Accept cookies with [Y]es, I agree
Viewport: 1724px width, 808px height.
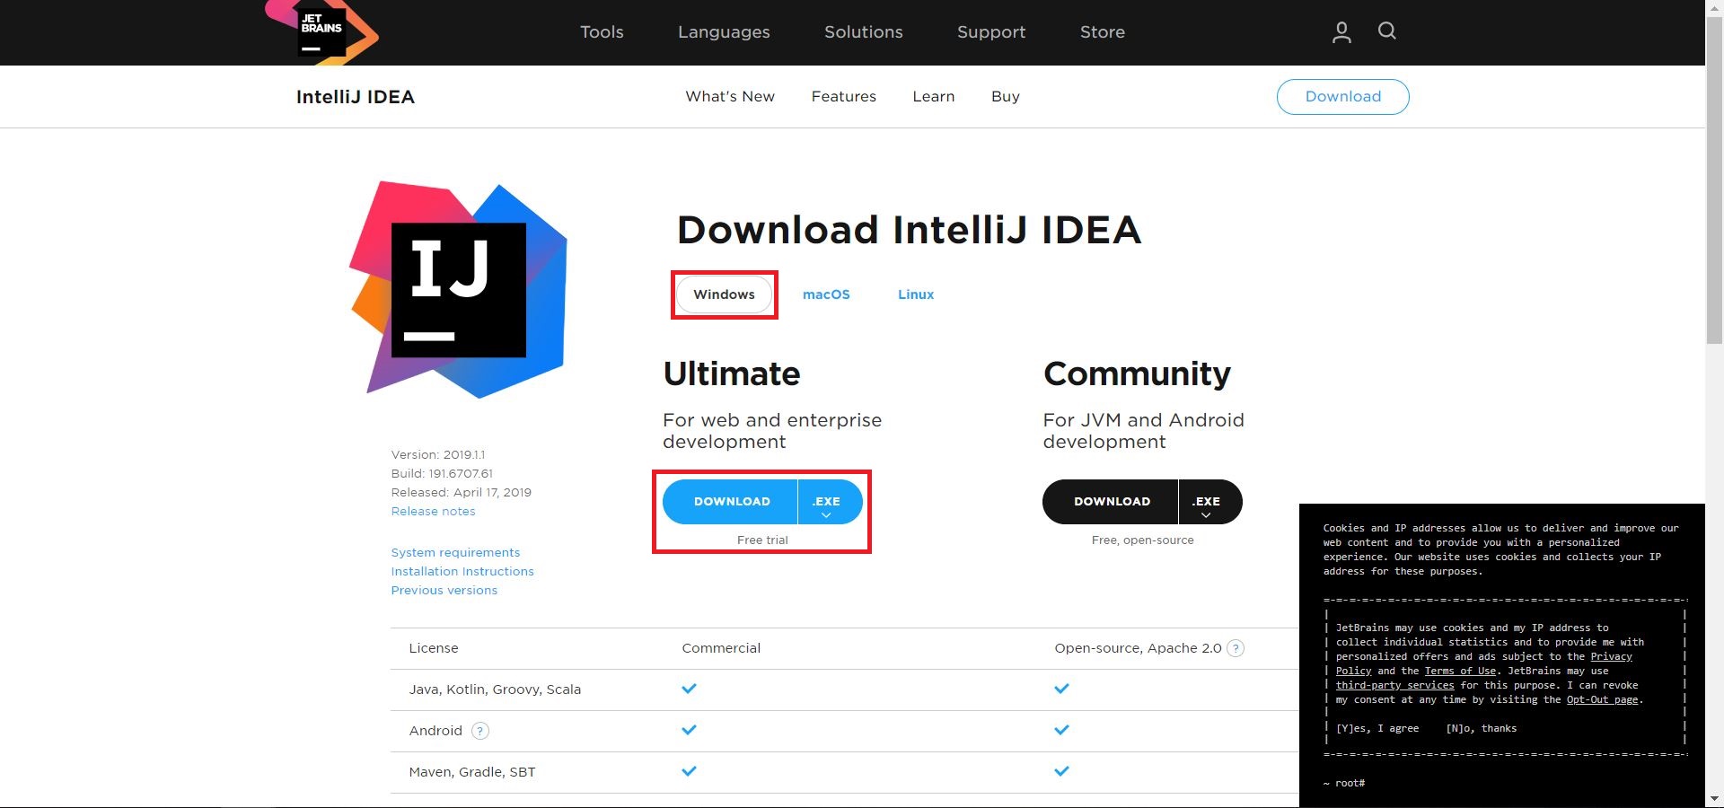(1377, 729)
